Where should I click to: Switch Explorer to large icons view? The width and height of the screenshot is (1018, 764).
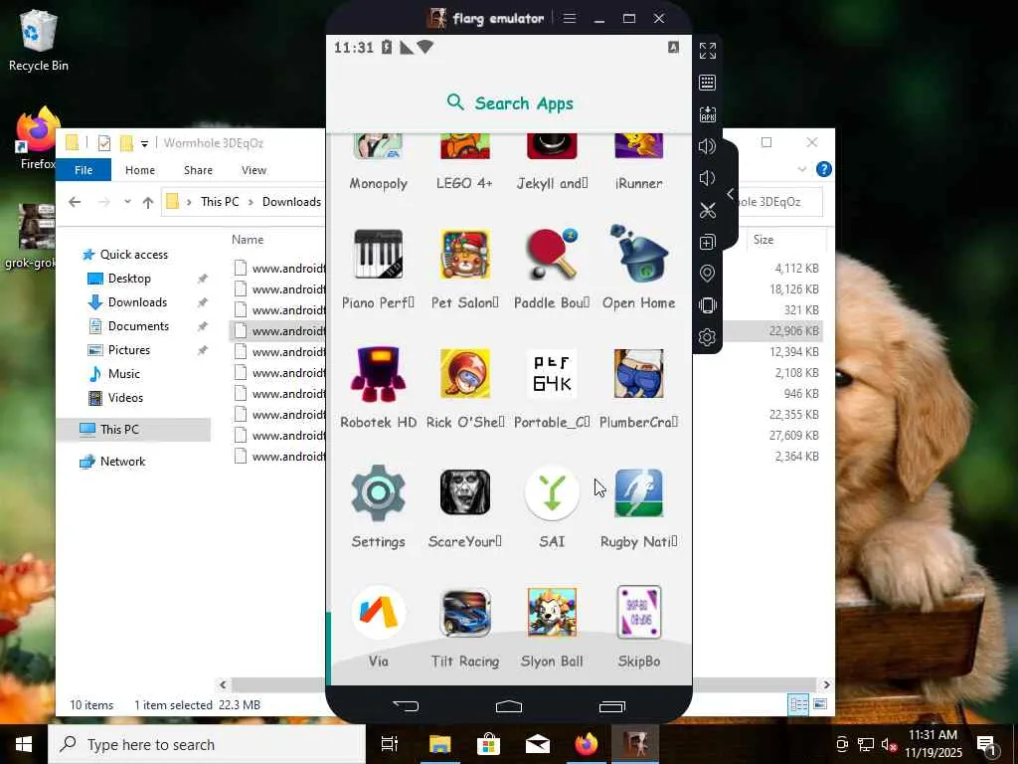point(820,705)
